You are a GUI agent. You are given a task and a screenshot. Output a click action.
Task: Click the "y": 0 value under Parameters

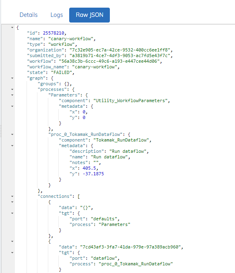(x=84, y=117)
